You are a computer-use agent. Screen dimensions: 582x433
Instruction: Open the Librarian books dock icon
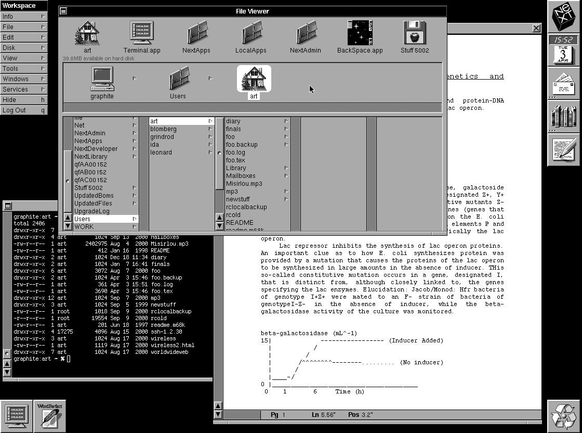pyautogui.click(x=563, y=117)
